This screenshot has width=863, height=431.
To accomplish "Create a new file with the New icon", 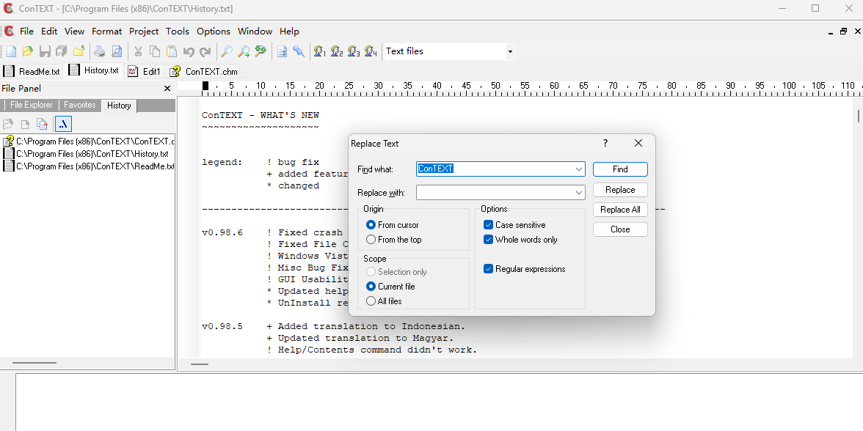I will pos(11,51).
